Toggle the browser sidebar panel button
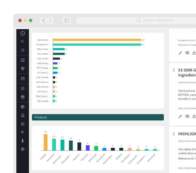196x173 pixels. 67,20
